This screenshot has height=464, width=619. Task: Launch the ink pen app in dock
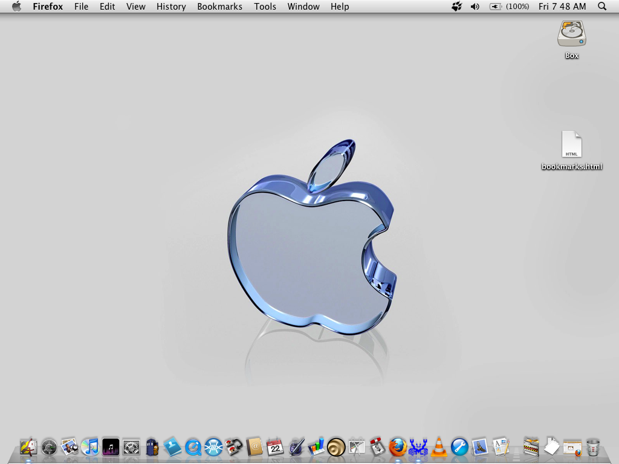point(296,447)
